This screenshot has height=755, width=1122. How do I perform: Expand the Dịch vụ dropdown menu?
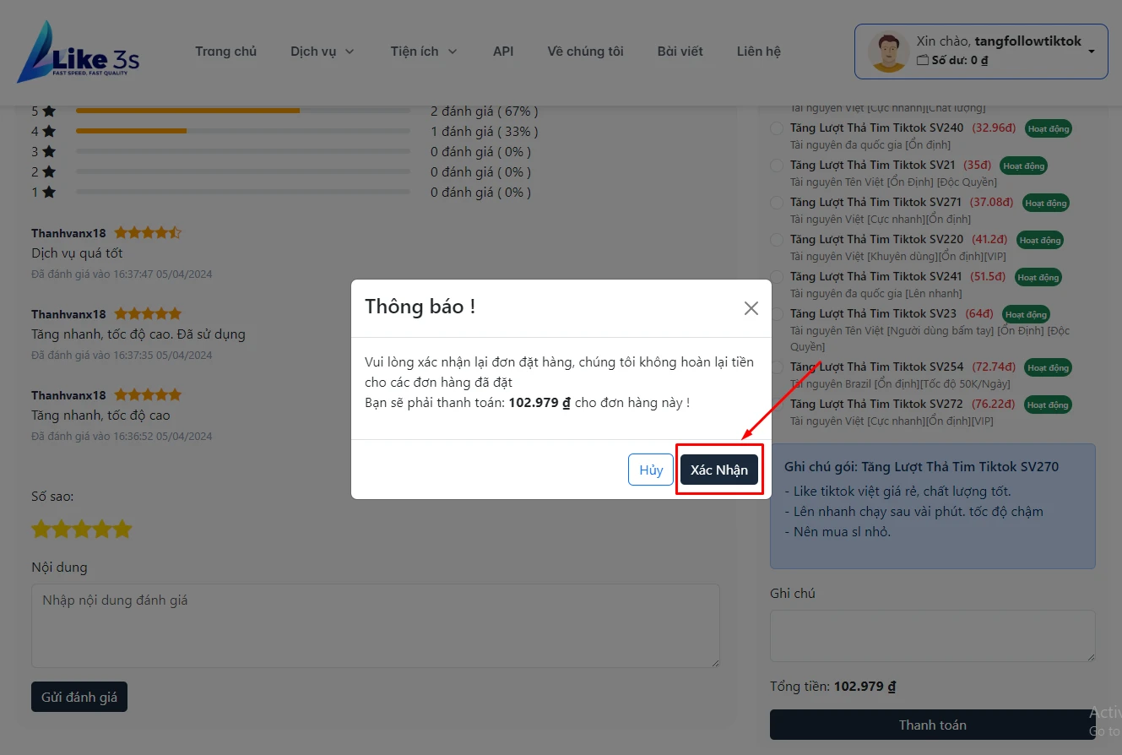323,52
